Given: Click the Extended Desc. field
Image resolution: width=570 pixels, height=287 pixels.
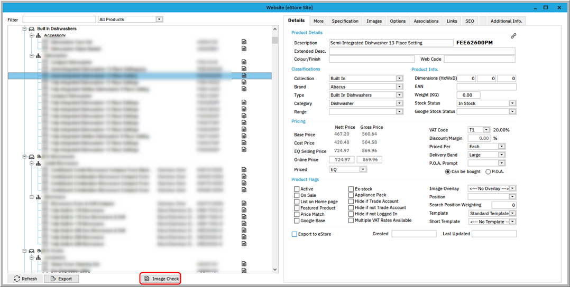Looking at the screenshot, I should (422, 51).
